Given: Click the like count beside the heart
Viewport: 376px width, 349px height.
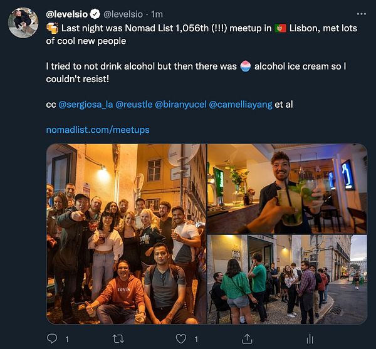Looking at the screenshot, I should point(196,339).
